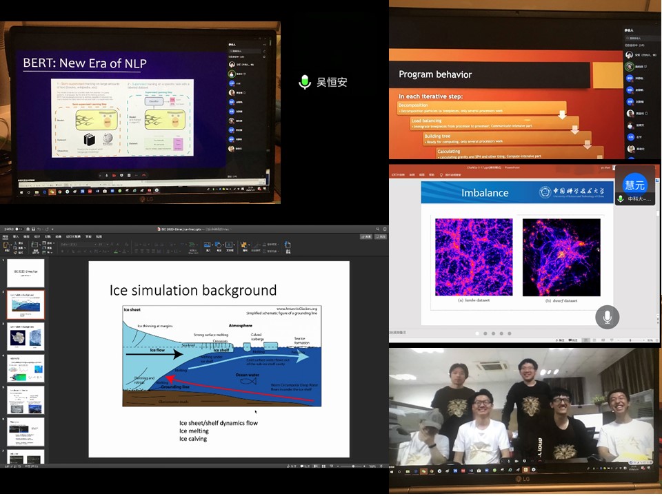The width and height of the screenshot is (662, 496).
Task: Click lightbulb Tell Me search in Imbalance PowerPoint
Action: point(441,174)
